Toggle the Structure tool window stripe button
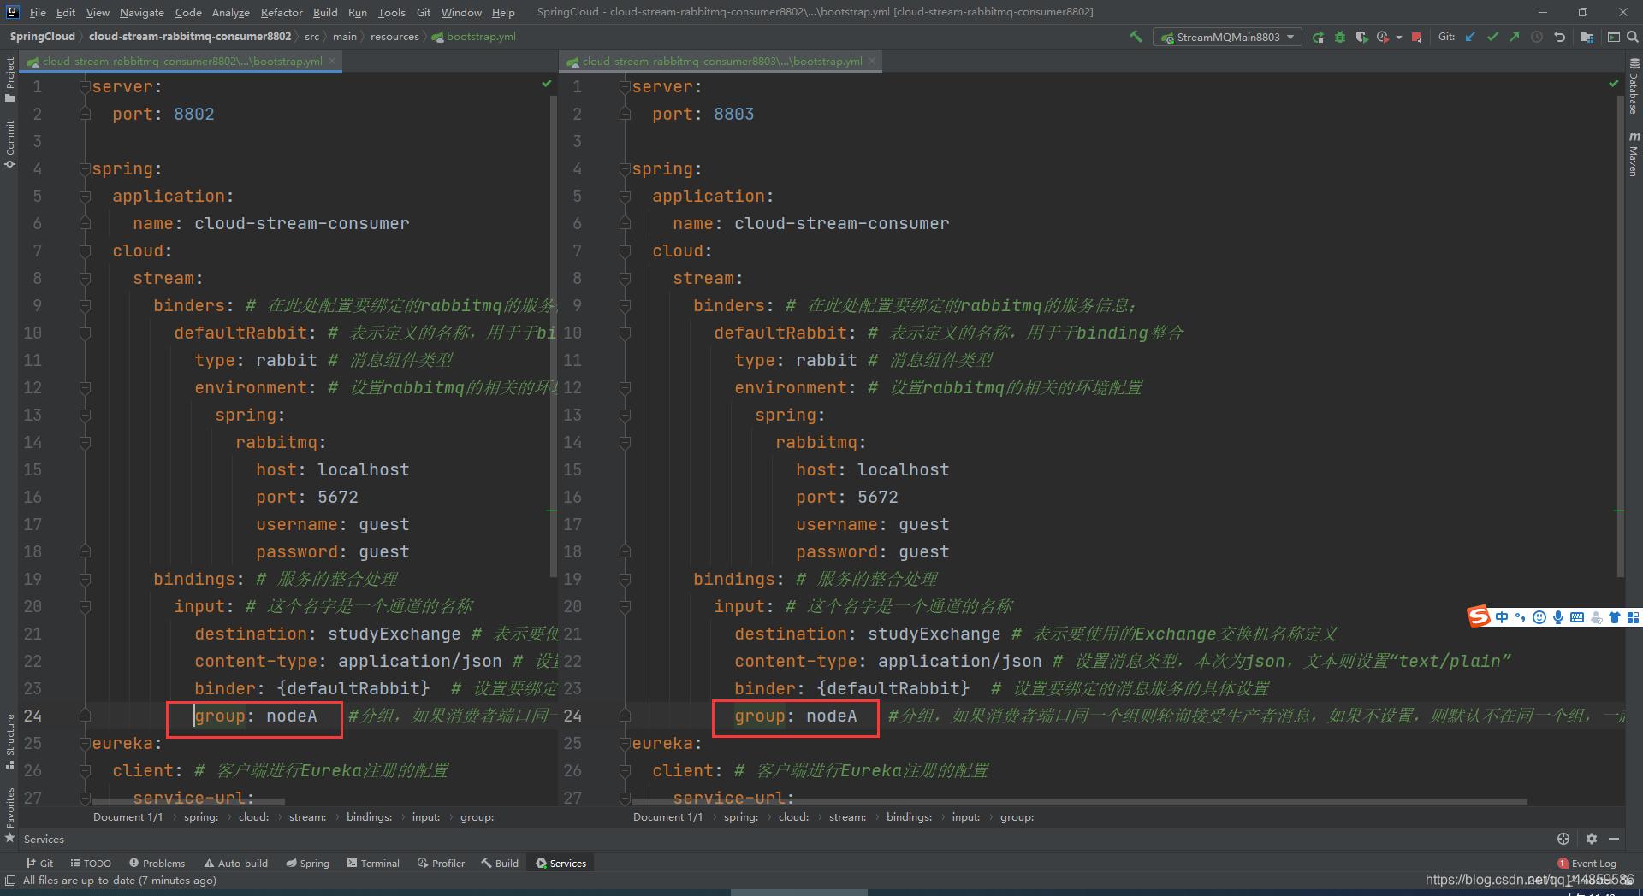 coord(9,740)
